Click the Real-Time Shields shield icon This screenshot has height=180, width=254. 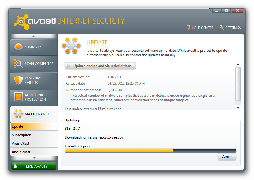pos(19,80)
